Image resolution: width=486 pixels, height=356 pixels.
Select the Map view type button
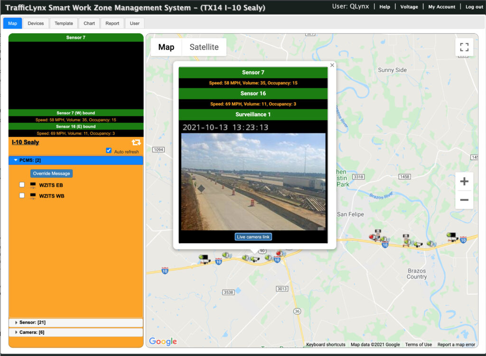point(166,47)
